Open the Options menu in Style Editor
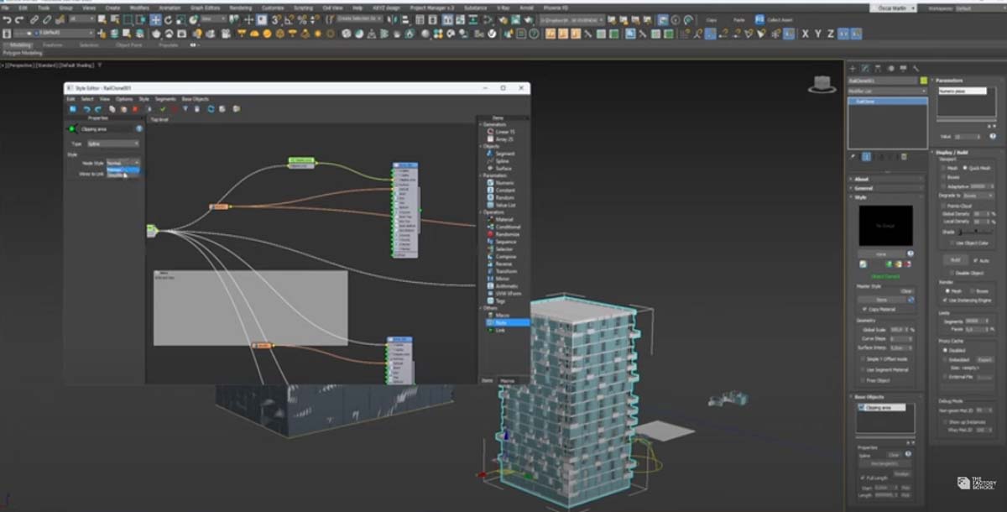This screenshot has width=1007, height=512. 124,99
